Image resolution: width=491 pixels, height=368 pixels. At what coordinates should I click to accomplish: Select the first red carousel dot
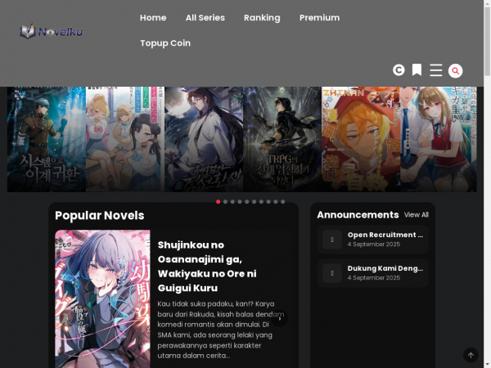pos(218,202)
